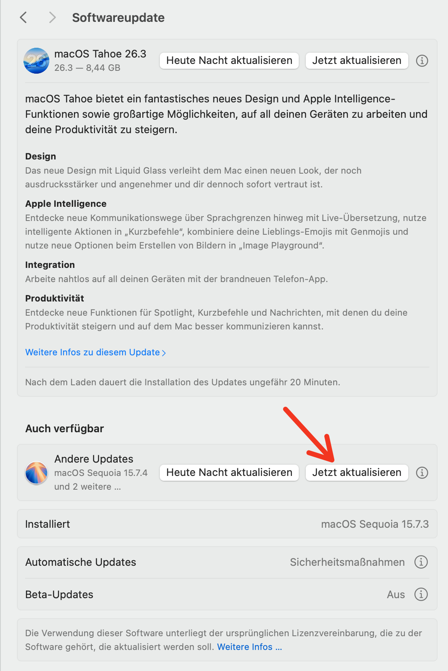Go forward with the right chevron arrow

point(52,17)
